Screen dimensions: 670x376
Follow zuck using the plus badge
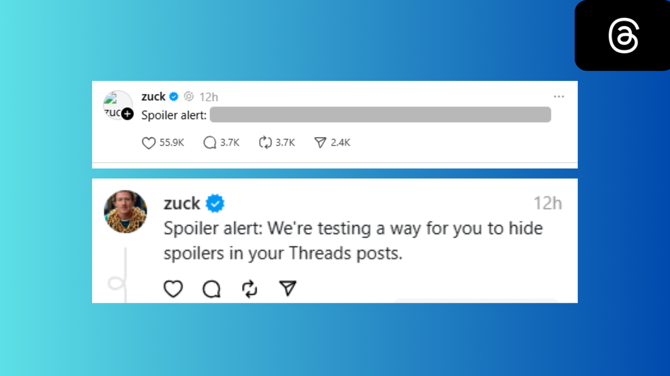pyautogui.click(x=128, y=114)
